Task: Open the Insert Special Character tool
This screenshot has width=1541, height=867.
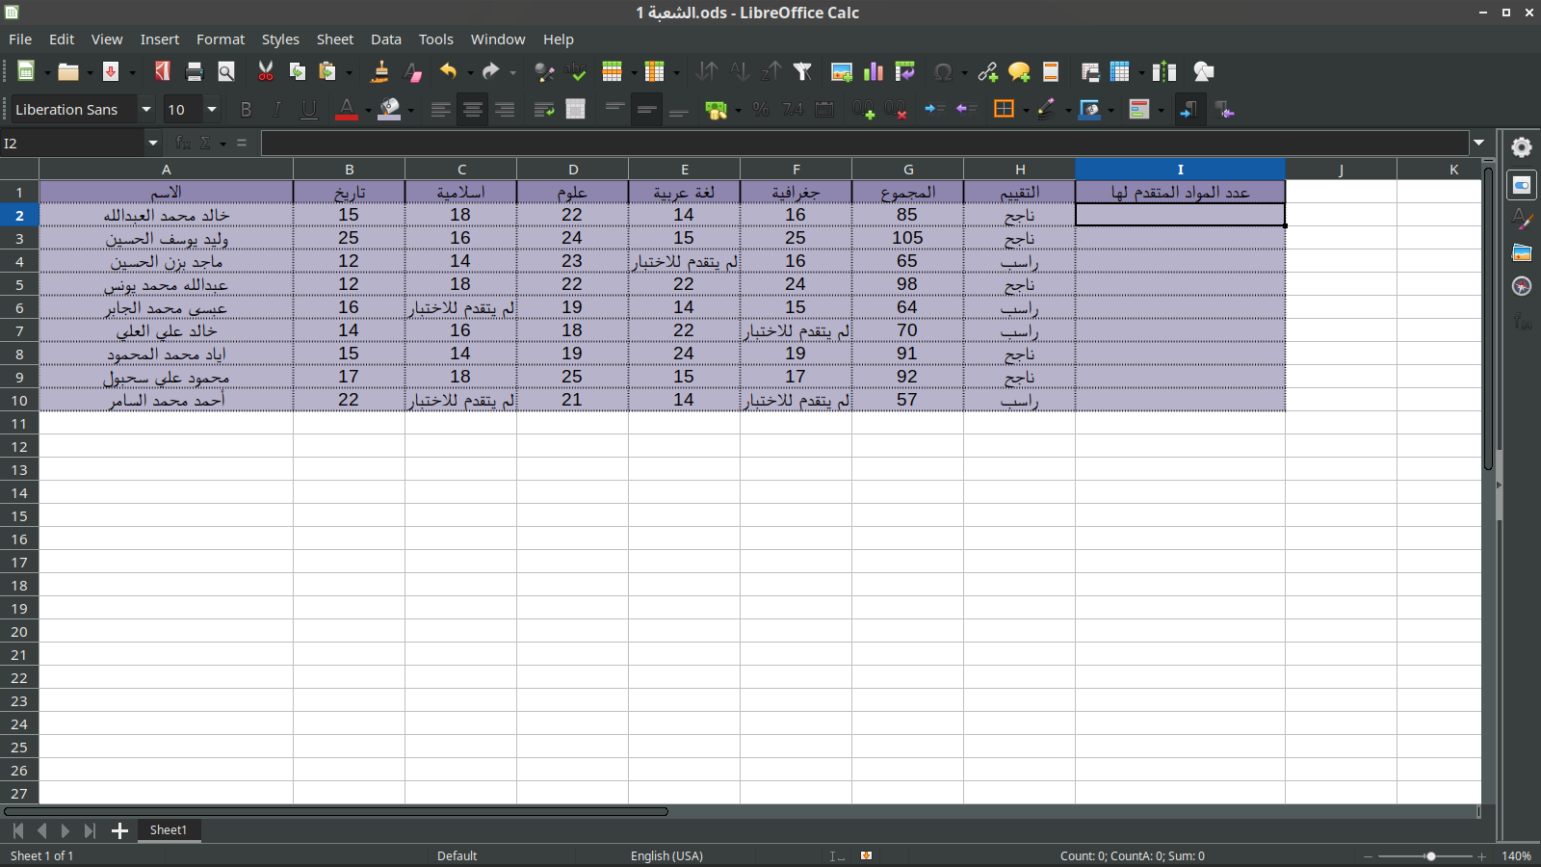Action: click(943, 72)
